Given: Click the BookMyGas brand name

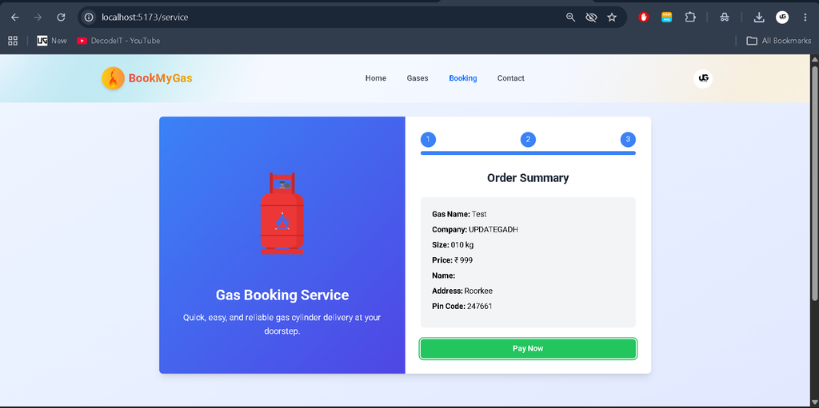Looking at the screenshot, I should point(160,78).
